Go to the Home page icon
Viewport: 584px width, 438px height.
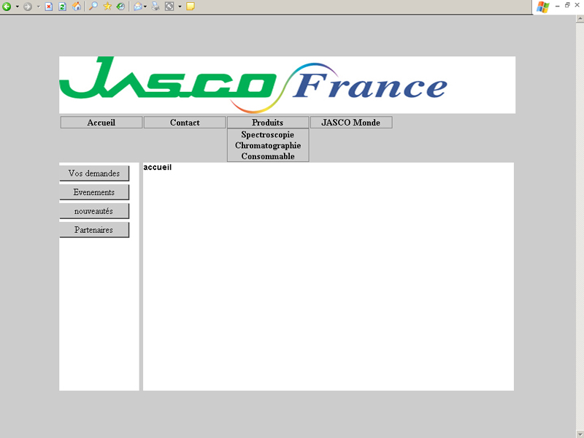pos(77,7)
